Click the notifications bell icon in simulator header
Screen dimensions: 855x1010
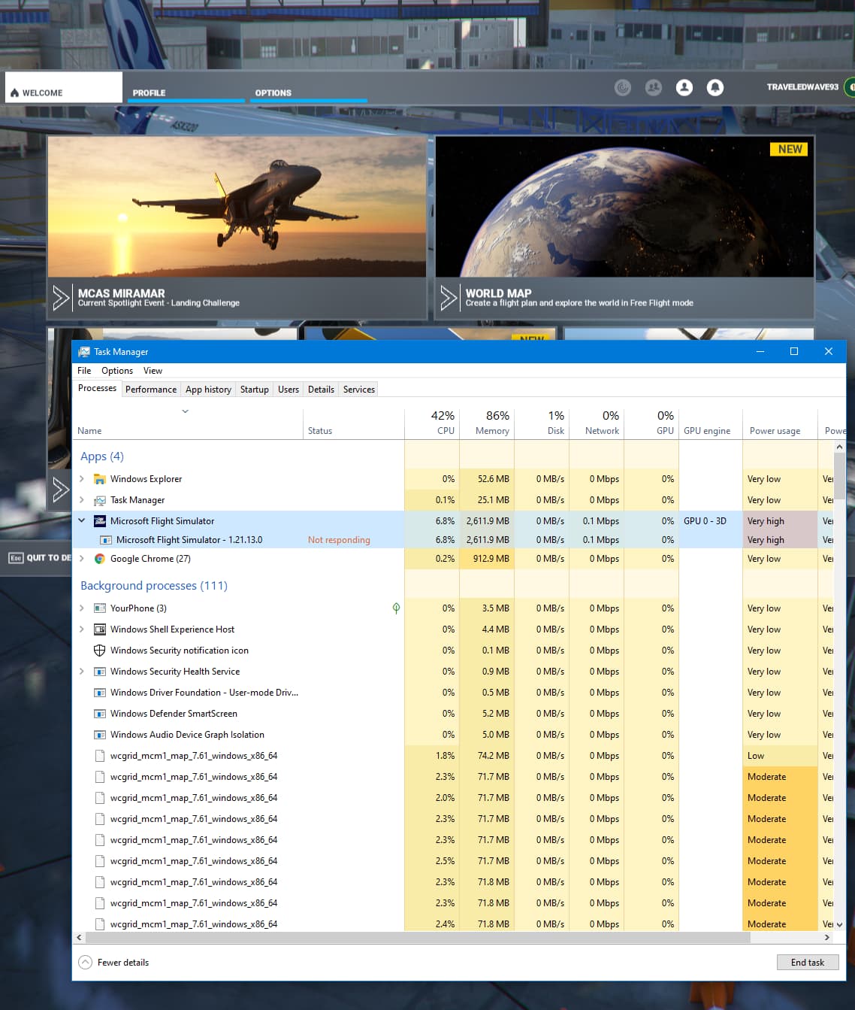click(x=715, y=88)
